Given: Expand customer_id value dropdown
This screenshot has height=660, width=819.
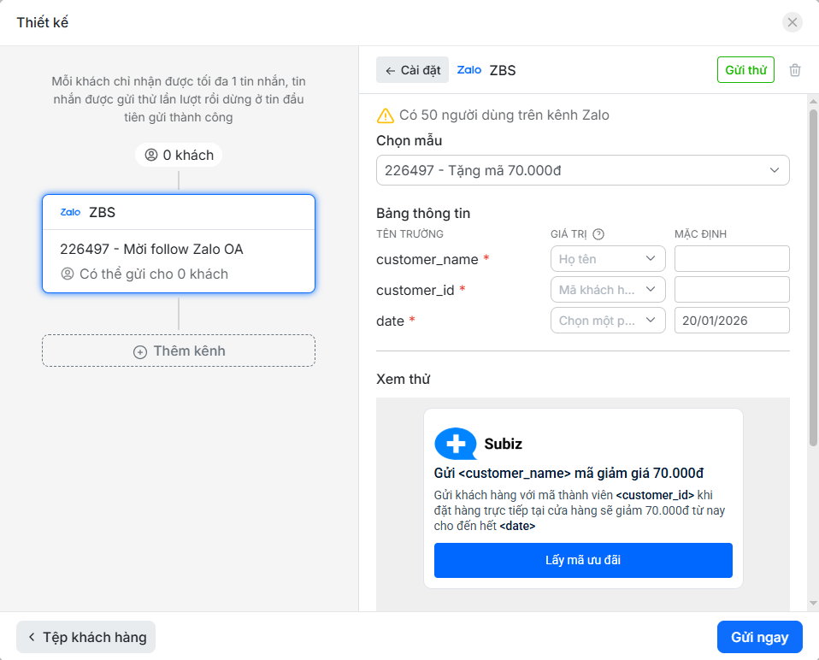Looking at the screenshot, I should tap(608, 290).
